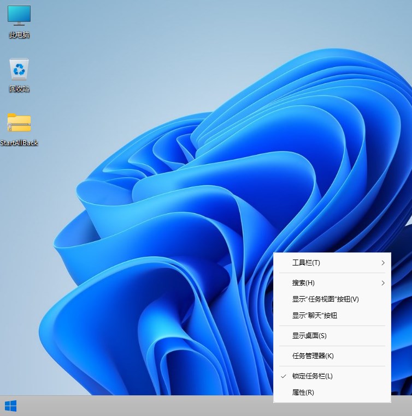Viewport: 412px width, 416px height.
Task: Choose 显示桌面(S) from context menu
Action: 332,336
